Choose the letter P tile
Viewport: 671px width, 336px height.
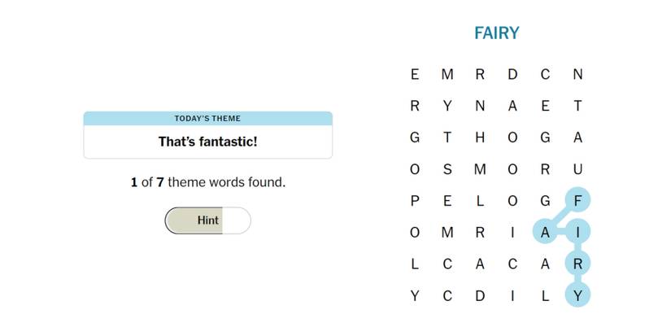click(415, 201)
